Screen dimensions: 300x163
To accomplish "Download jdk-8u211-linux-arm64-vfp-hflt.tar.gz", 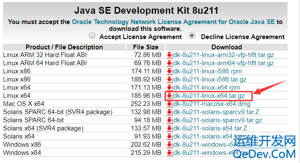I will pyautogui.click(x=223, y=63).
